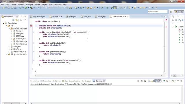Toggle Scroll Lock in console toolbar
The image size is (185, 104).
(153, 81)
